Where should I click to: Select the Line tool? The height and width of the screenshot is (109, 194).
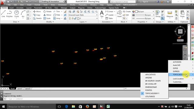tap(3, 14)
